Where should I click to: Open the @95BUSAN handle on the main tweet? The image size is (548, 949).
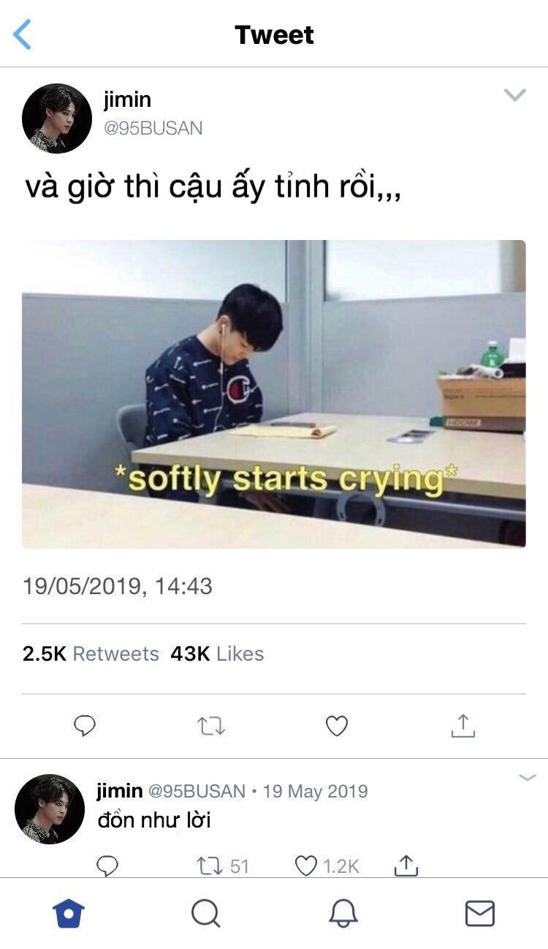(x=153, y=128)
